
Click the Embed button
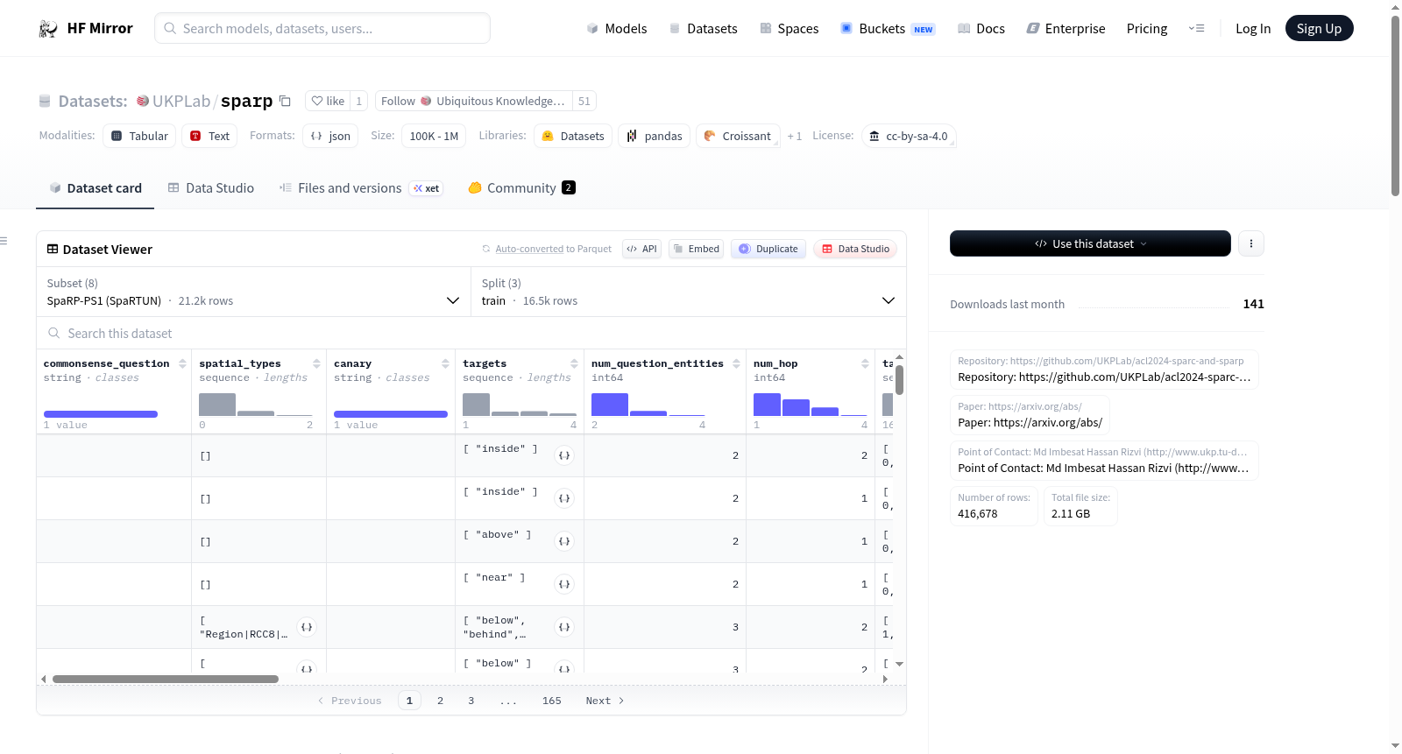coord(697,249)
